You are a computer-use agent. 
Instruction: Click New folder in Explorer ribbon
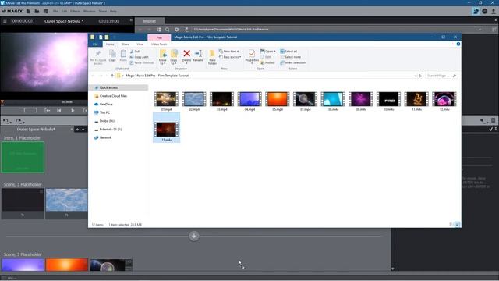pos(212,57)
